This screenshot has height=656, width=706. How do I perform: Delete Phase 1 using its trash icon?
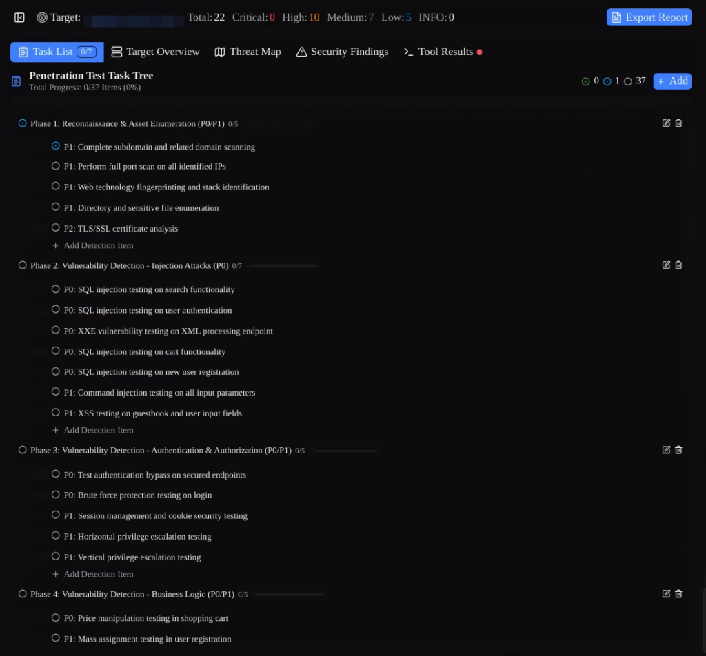coord(678,123)
